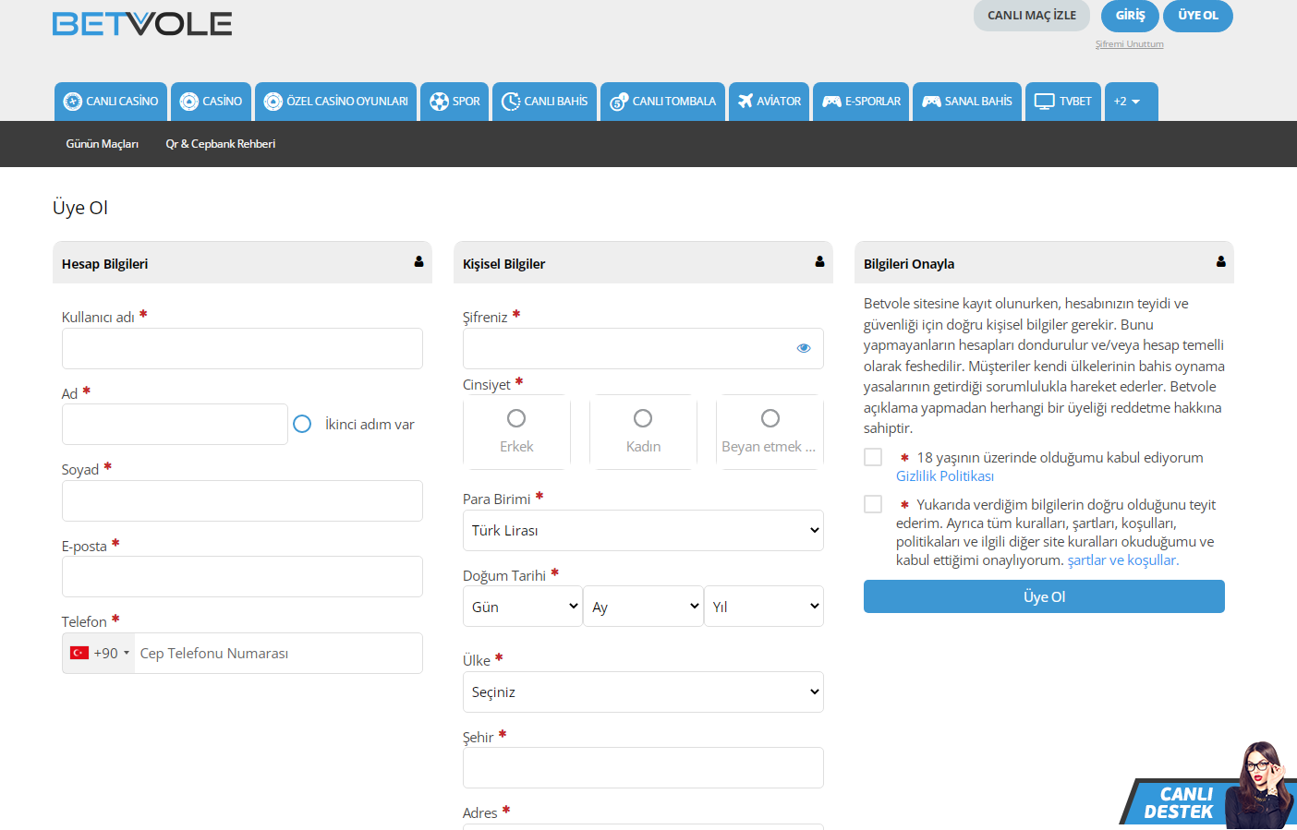Focus the Şehir input field
This screenshot has height=830, width=1297.
tap(643, 767)
